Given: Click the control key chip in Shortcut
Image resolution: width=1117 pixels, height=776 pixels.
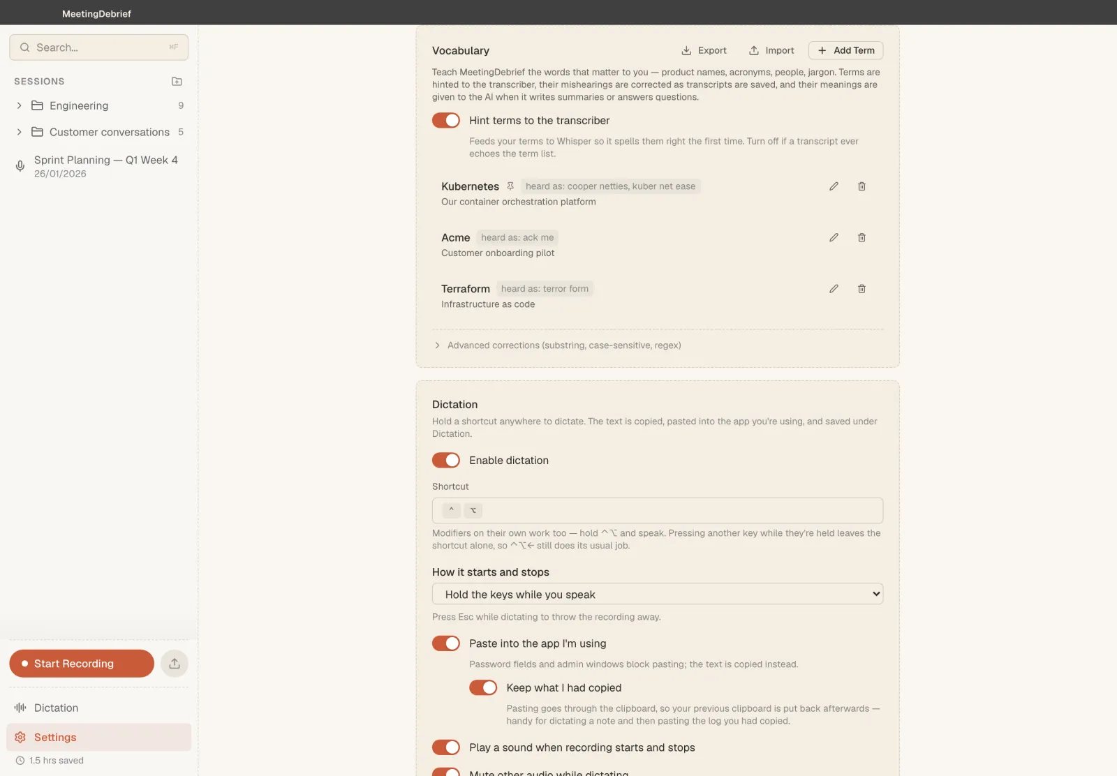Looking at the screenshot, I should (452, 510).
